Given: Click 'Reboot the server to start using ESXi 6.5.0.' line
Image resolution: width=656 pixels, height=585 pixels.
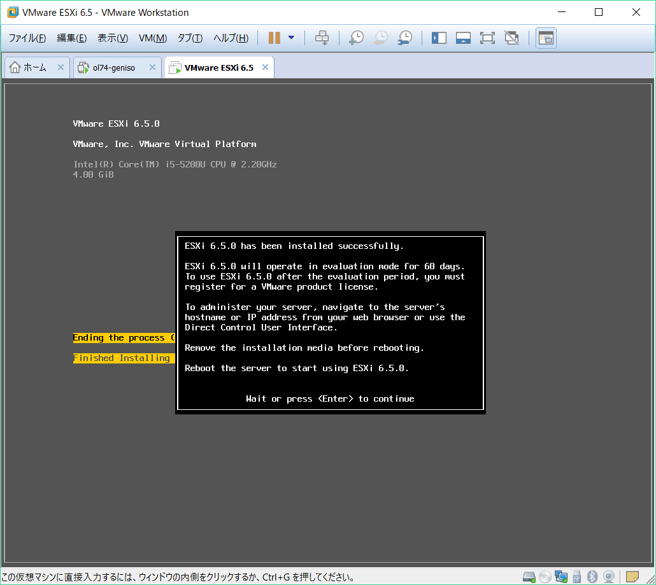Looking at the screenshot, I should [297, 369].
